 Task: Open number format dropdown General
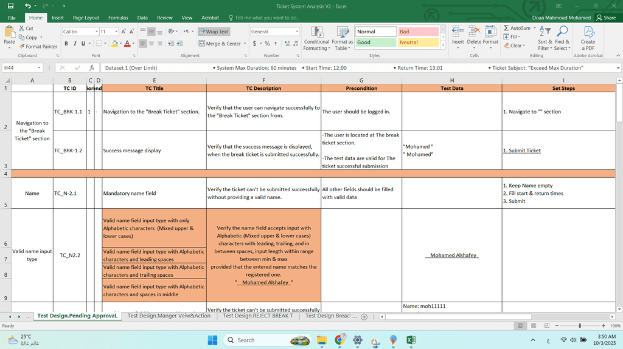(297, 32)
